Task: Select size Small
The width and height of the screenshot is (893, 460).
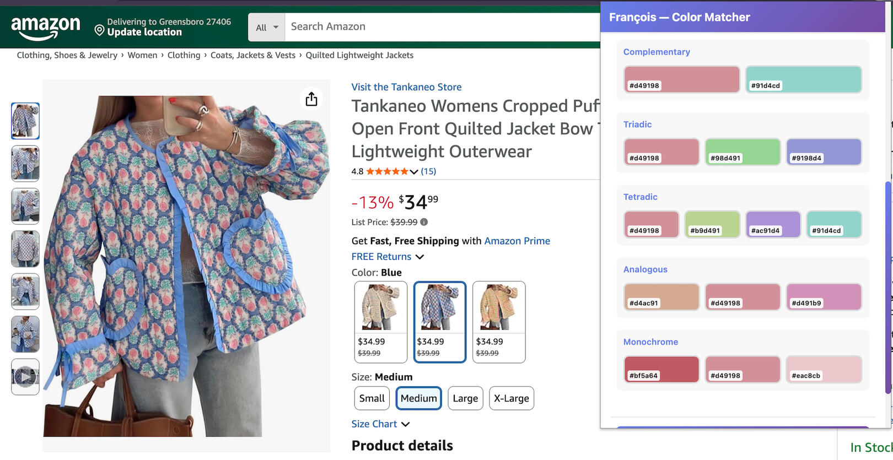Action: click(372, 398)
